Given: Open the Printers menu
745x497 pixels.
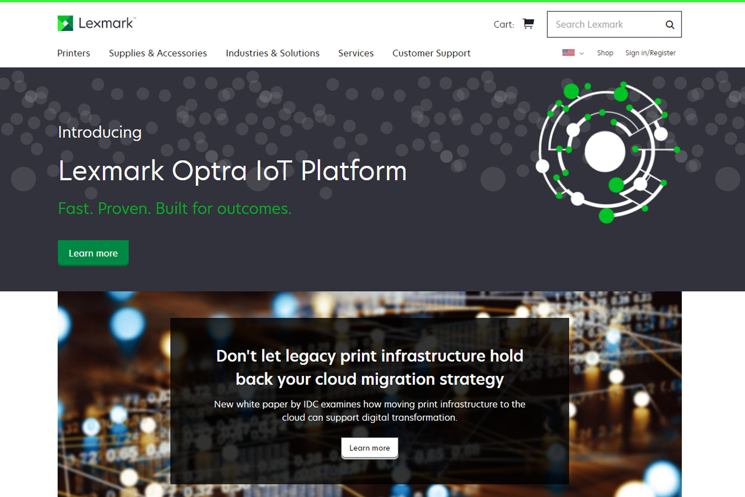Looking at the screenshot, I should (x=73, y=53).
